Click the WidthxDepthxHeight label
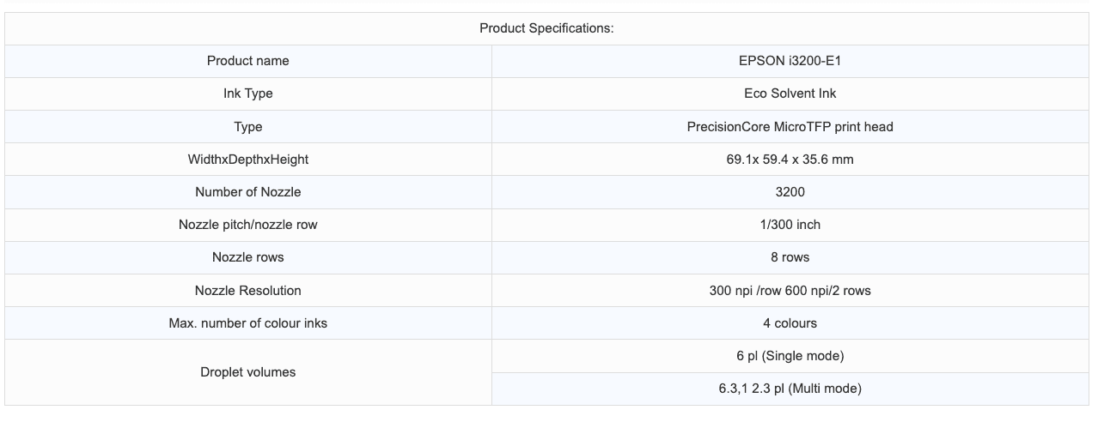 tap(247, 160)
